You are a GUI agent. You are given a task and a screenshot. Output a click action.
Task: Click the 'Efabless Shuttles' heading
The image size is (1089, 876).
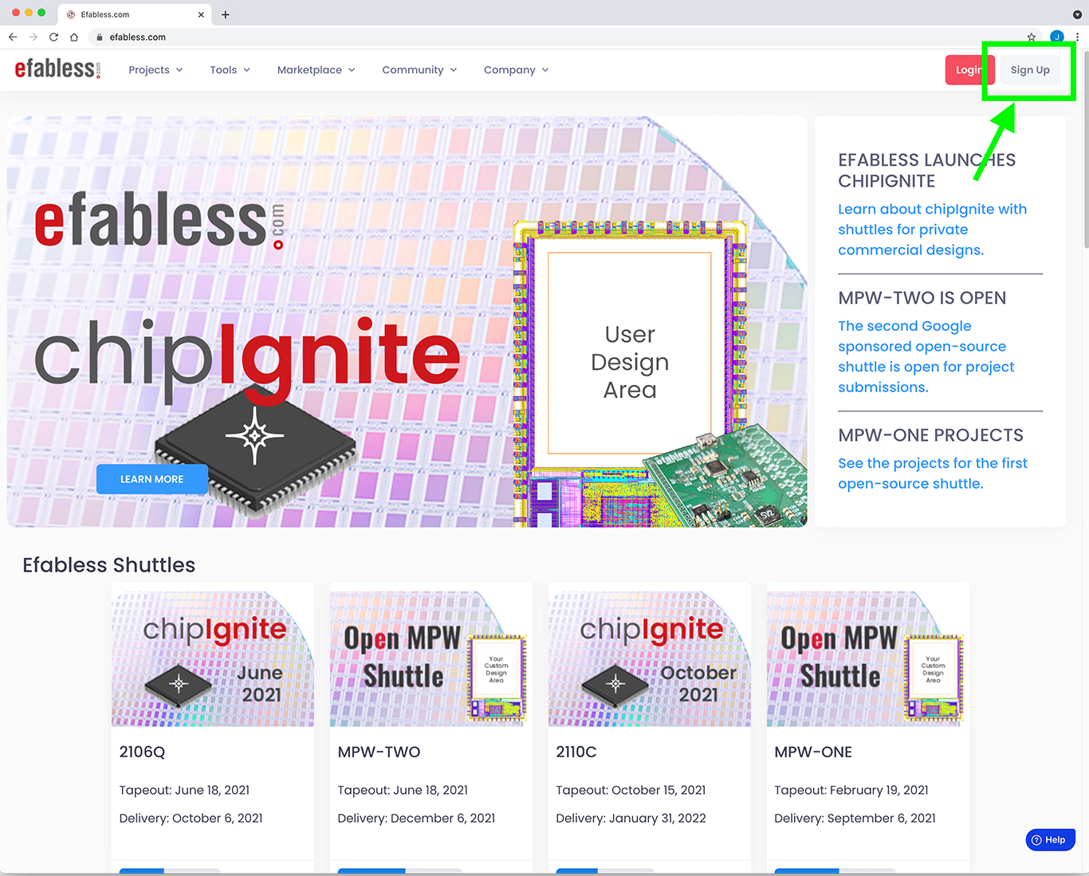pyautogui.click(x=108, y=565)
